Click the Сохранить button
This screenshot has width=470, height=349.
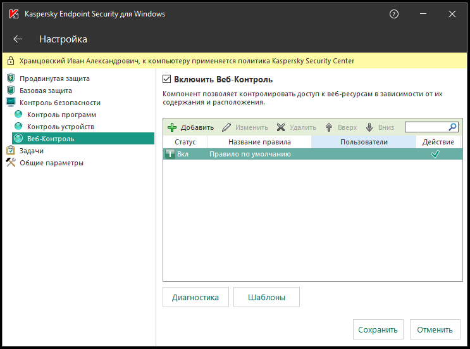[x=378, y=329]
